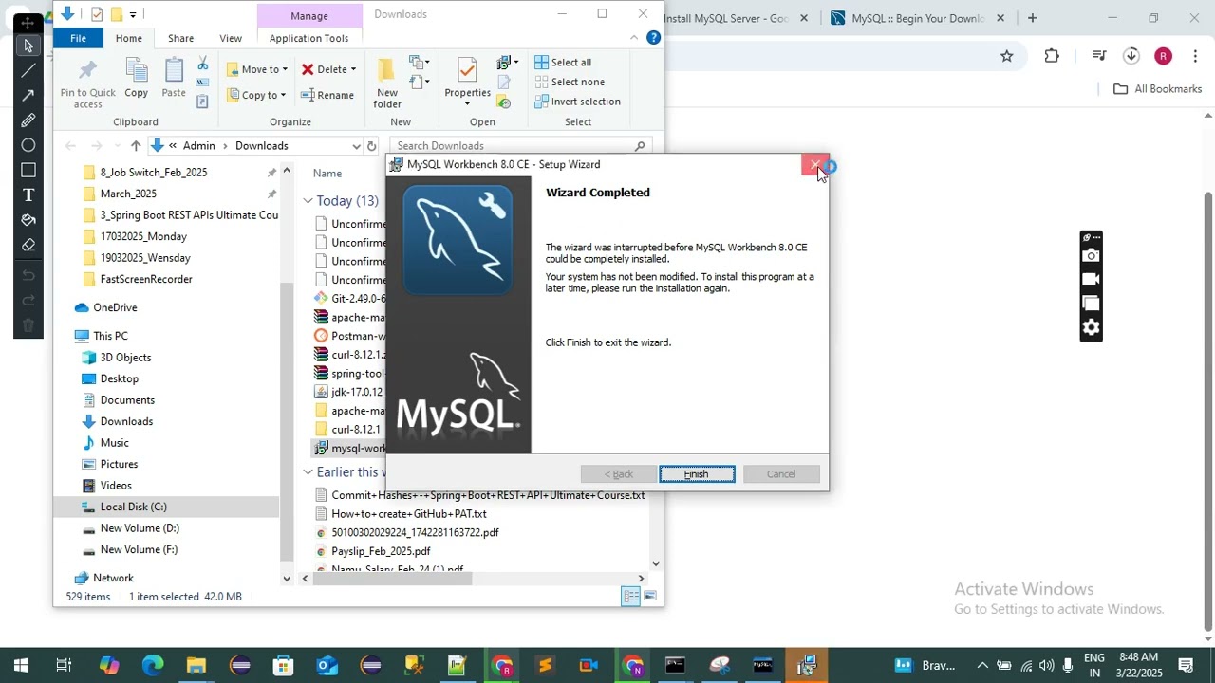Select the rectangle shape tool
The image size is (1215, 683).
28,170
